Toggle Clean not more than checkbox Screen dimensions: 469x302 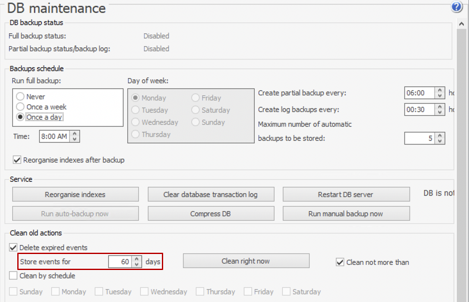tap(340, 262)
